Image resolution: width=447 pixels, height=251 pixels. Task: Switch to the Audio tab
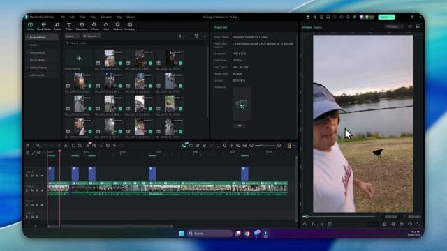[x=57, y=26]
